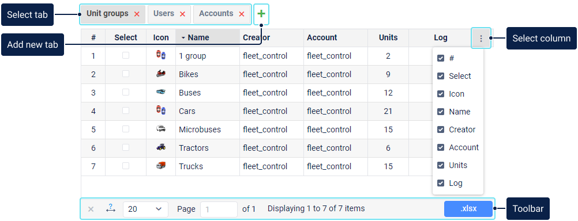578x221 pixels.
Task: Switch to the Users tab
Action: coord(164,14)
